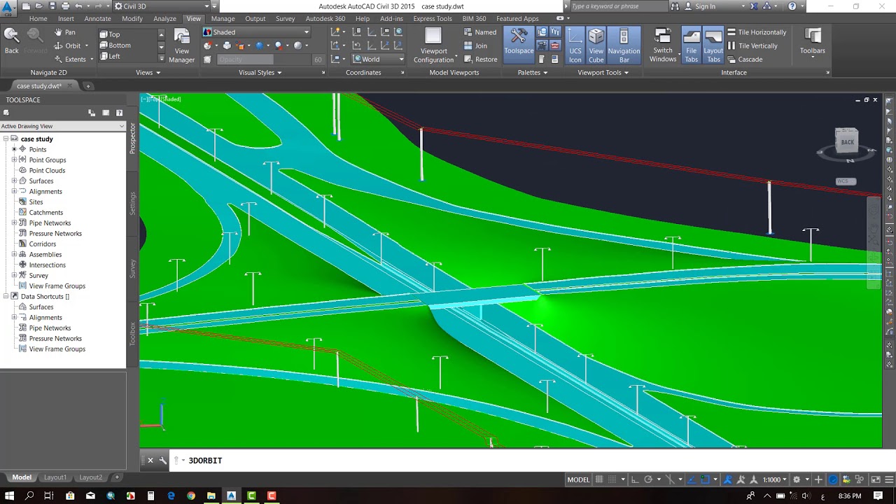Click the Back navigation icon

pos(12,41)
